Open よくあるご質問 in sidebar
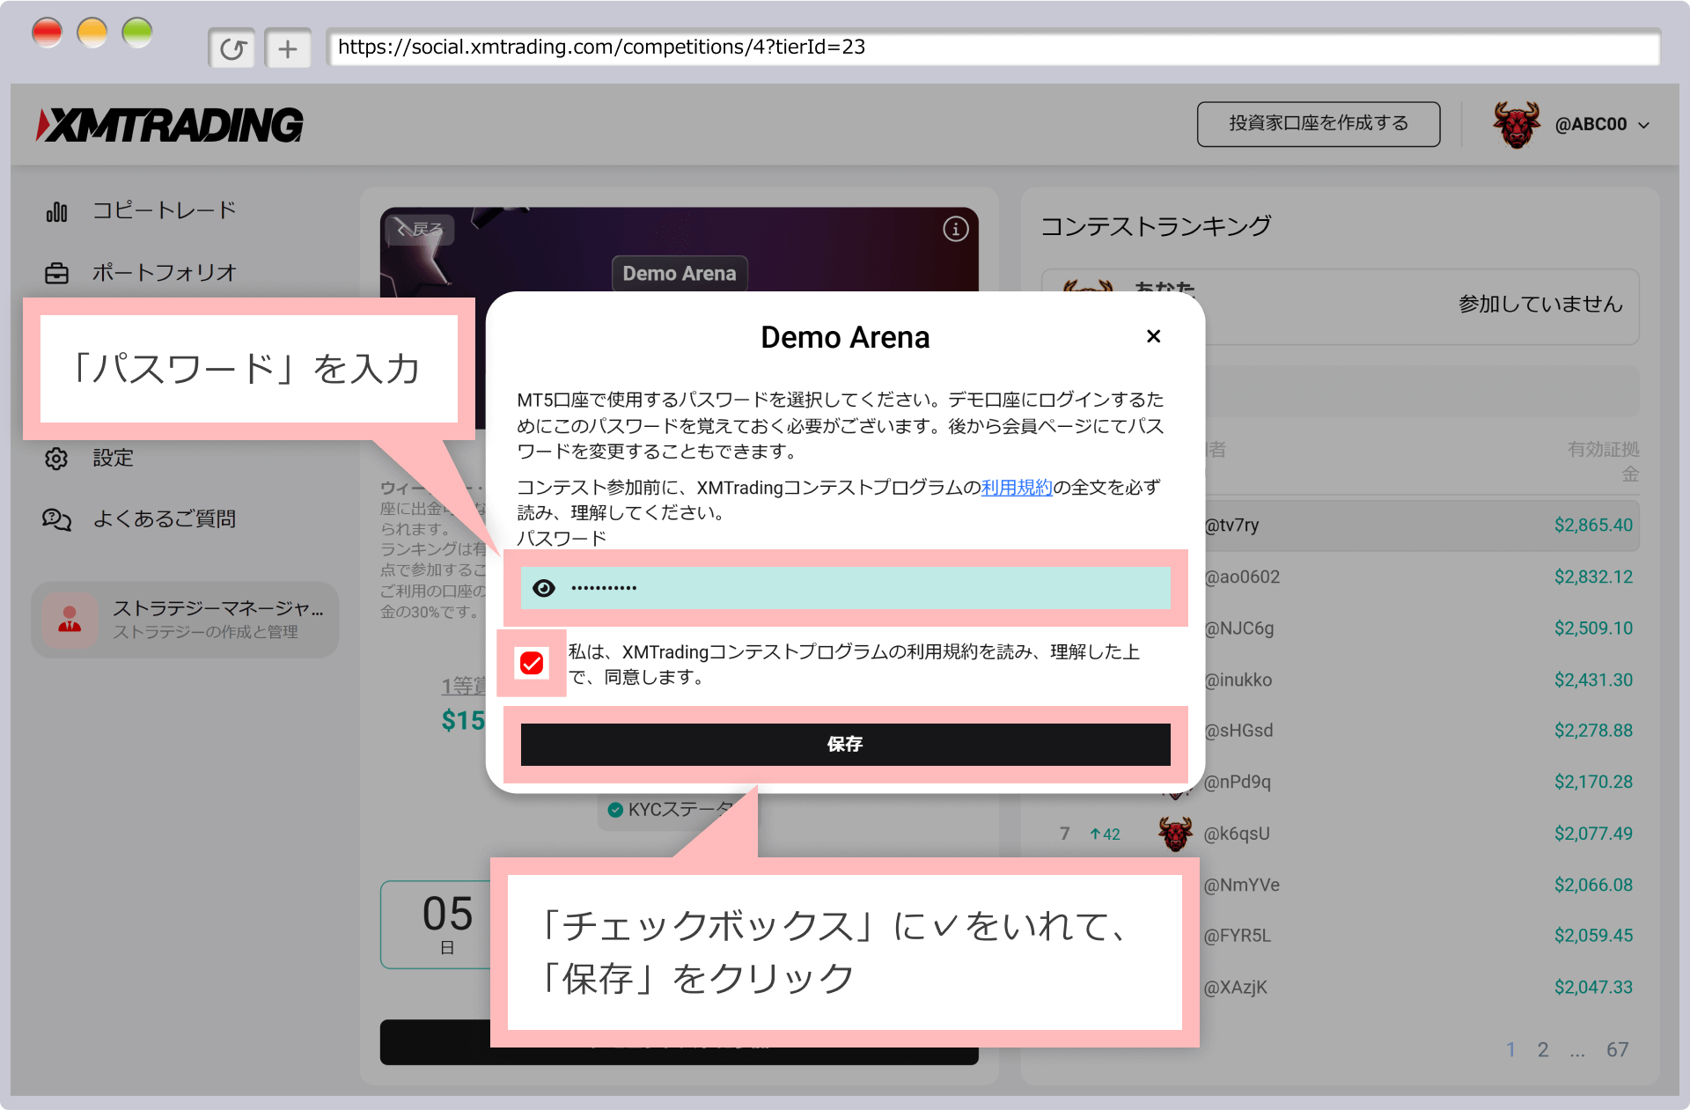This screenshot has width=1690, height=1110. [x=165, y=518]
